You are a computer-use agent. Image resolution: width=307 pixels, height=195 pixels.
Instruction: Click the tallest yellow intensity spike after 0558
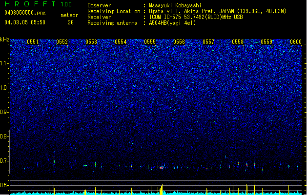254,186
